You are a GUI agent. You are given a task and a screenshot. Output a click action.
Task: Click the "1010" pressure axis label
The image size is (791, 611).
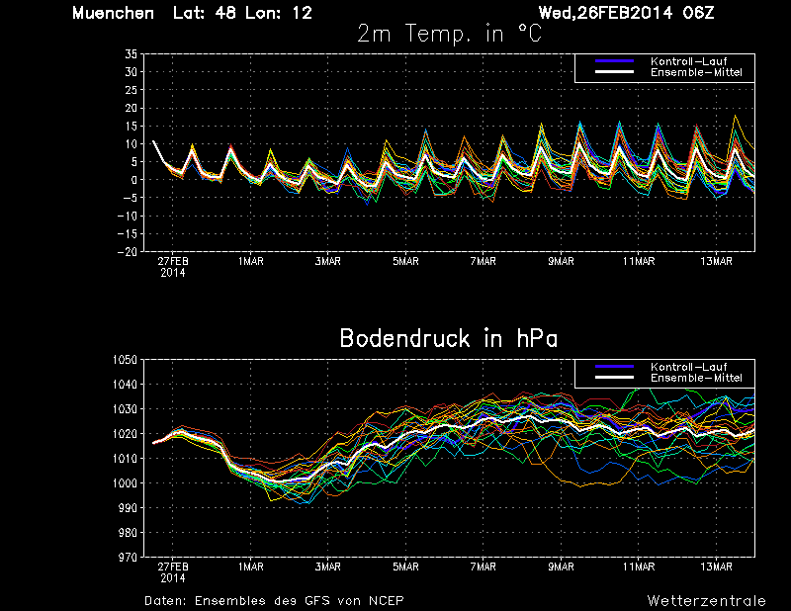tap(125, 459)
